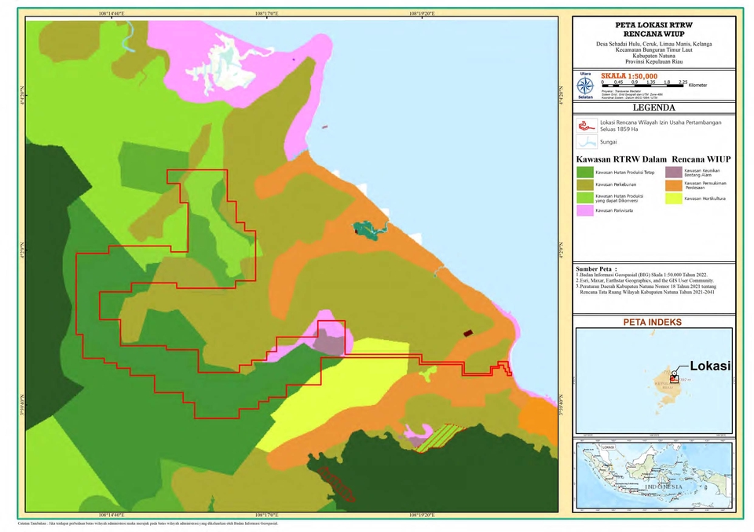Expand the Kawasan RTRW Dalam Rencana WIUP heading
The height and width of the screenshot is (532, 754).
pyautogui.click(x=653, y=158)
